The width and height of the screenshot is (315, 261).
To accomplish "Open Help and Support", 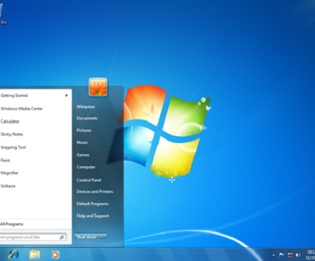I will [92, 216].
